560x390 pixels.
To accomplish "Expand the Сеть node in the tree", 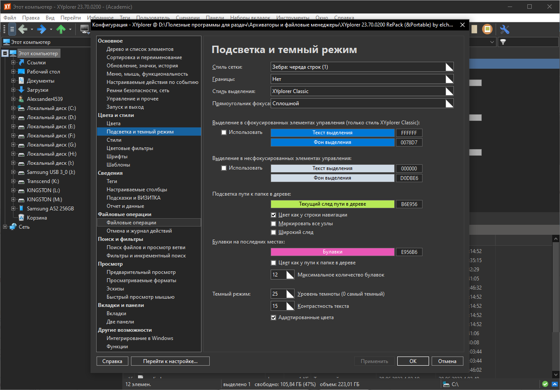I will pos(5,227).
